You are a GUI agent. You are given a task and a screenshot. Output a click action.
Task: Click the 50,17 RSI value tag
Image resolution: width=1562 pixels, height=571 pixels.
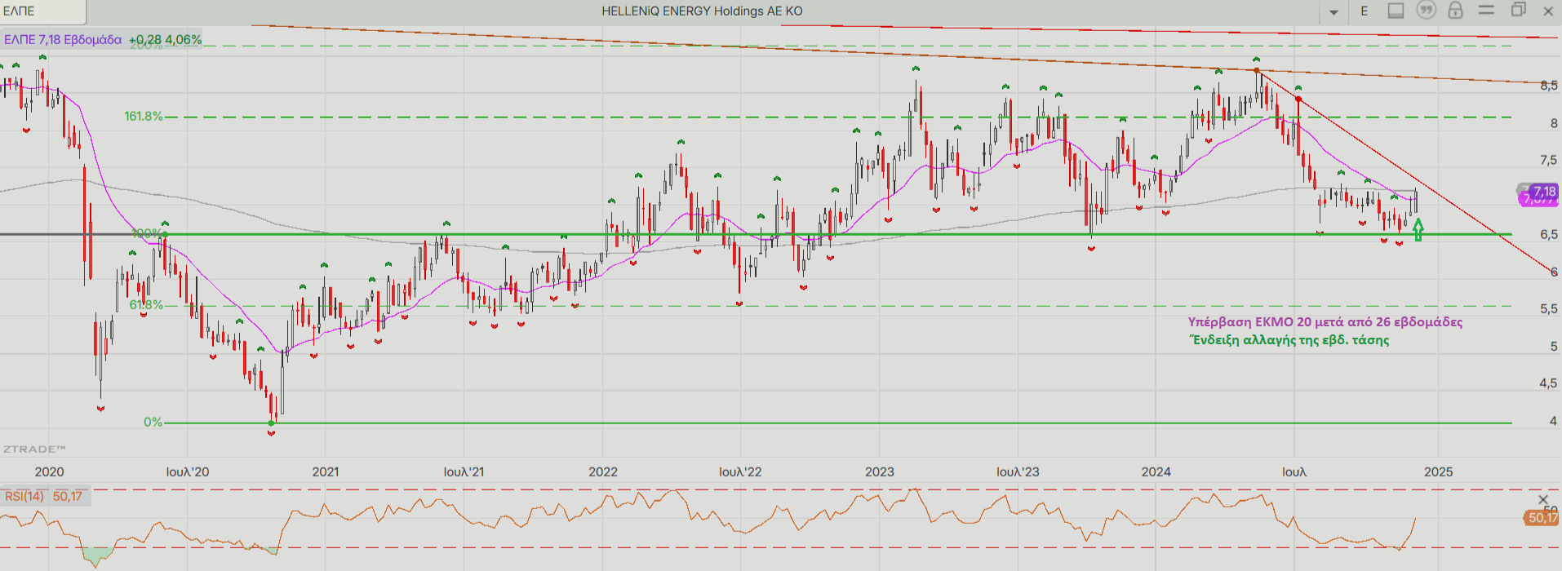point(1541,518)
